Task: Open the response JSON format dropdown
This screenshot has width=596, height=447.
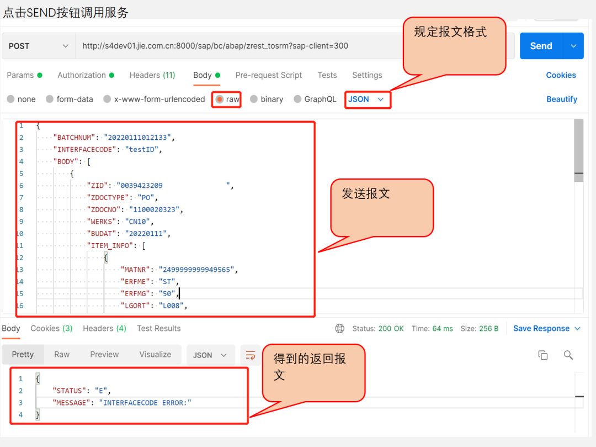Action: click(210, 355)
